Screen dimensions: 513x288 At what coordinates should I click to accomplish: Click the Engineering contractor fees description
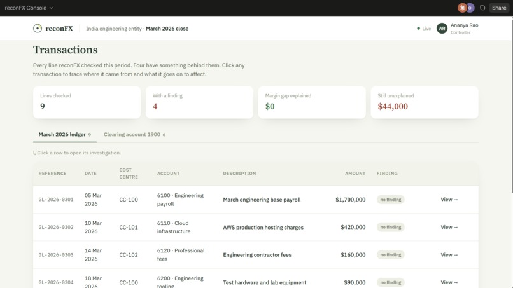pos(257,255)
